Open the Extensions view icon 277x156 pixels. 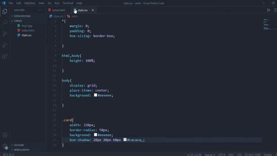[x=5, y=56]
